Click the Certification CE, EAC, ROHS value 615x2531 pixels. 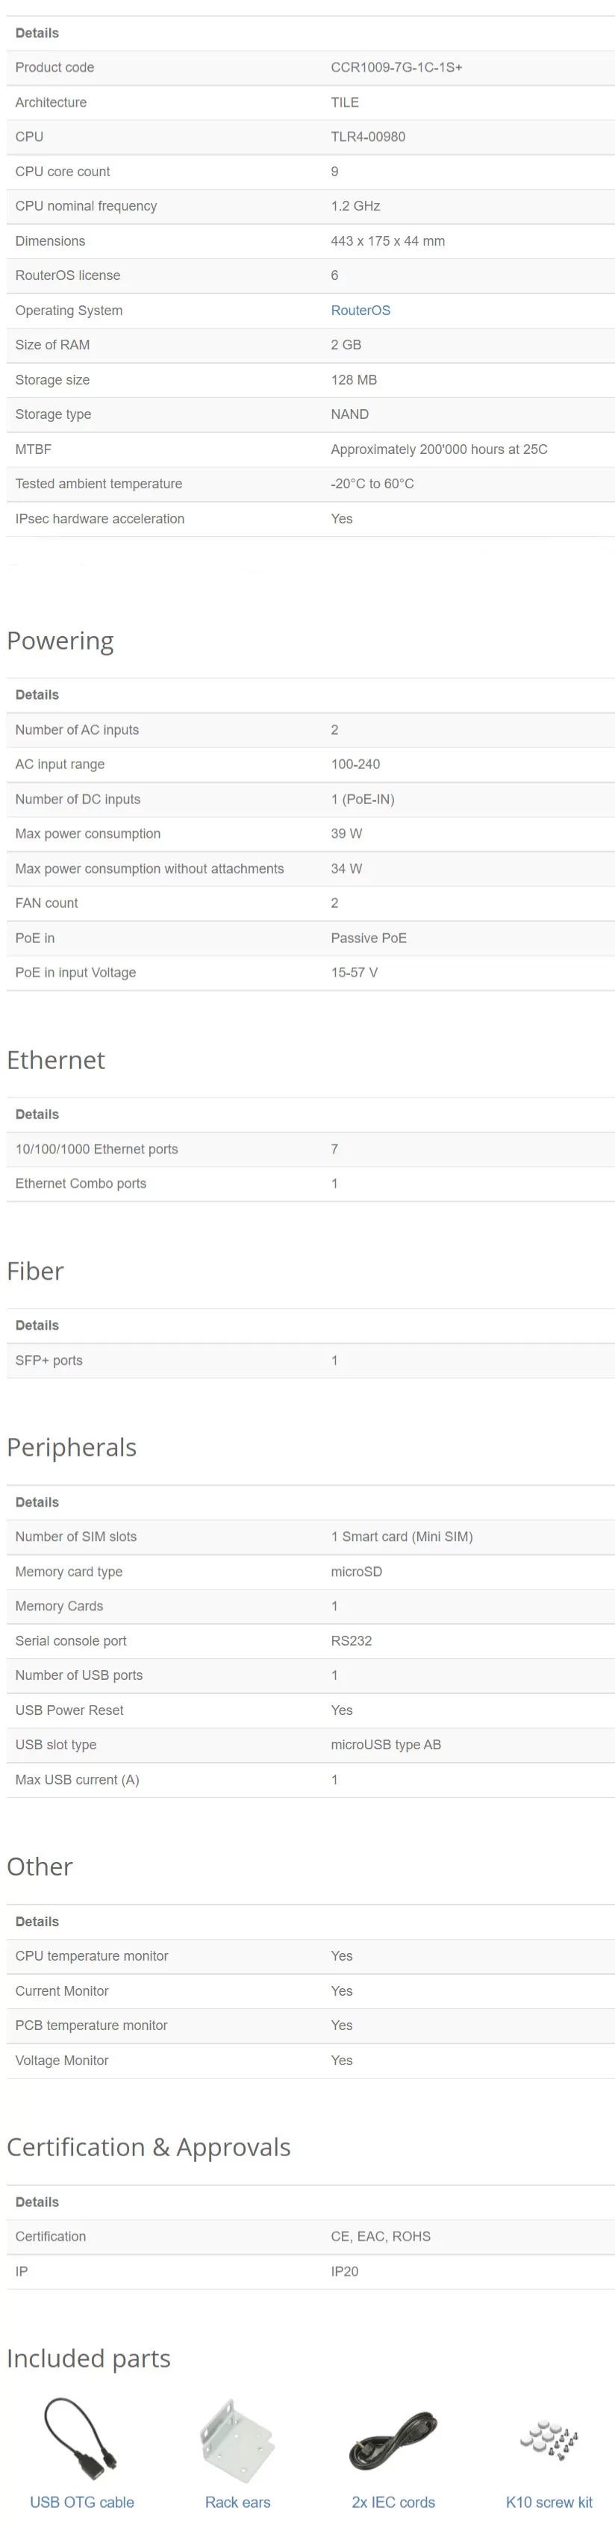click(x=380, y=2236)
